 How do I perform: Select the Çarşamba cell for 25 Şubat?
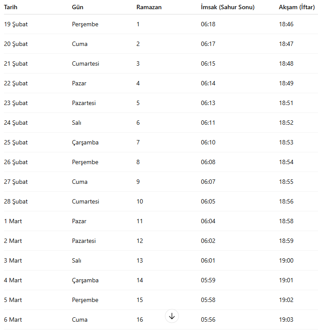[x=85, y=142]
